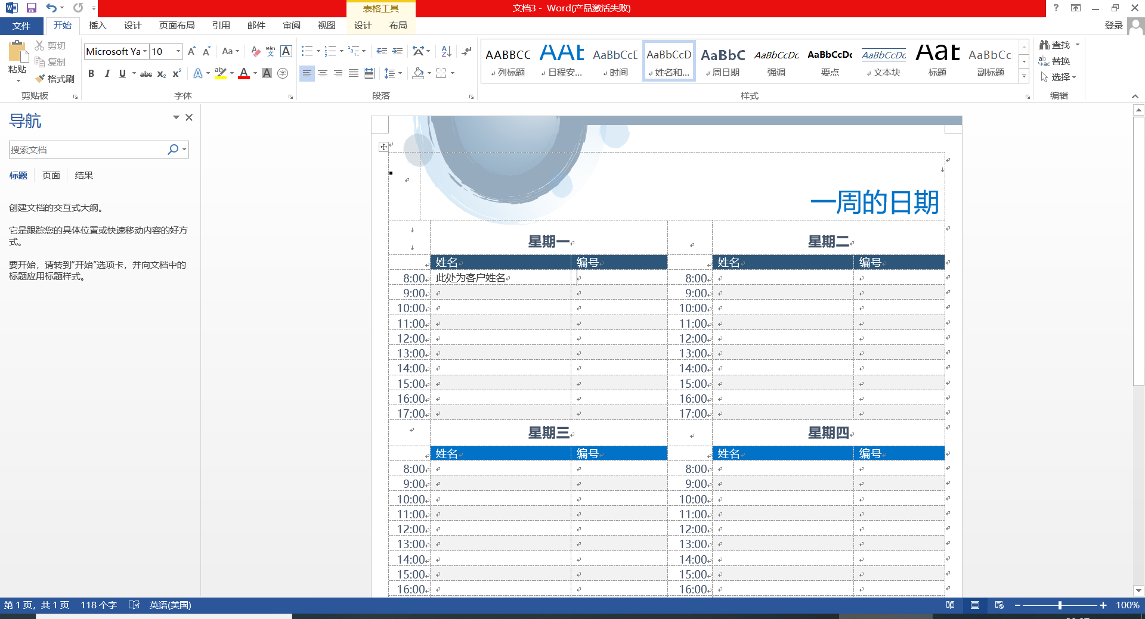Switch to the 页面 tab in navigation pane
The image size is (1145, 619).
point(51,175)
